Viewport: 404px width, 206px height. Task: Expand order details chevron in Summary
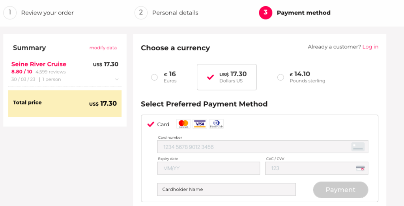point(117,79)
